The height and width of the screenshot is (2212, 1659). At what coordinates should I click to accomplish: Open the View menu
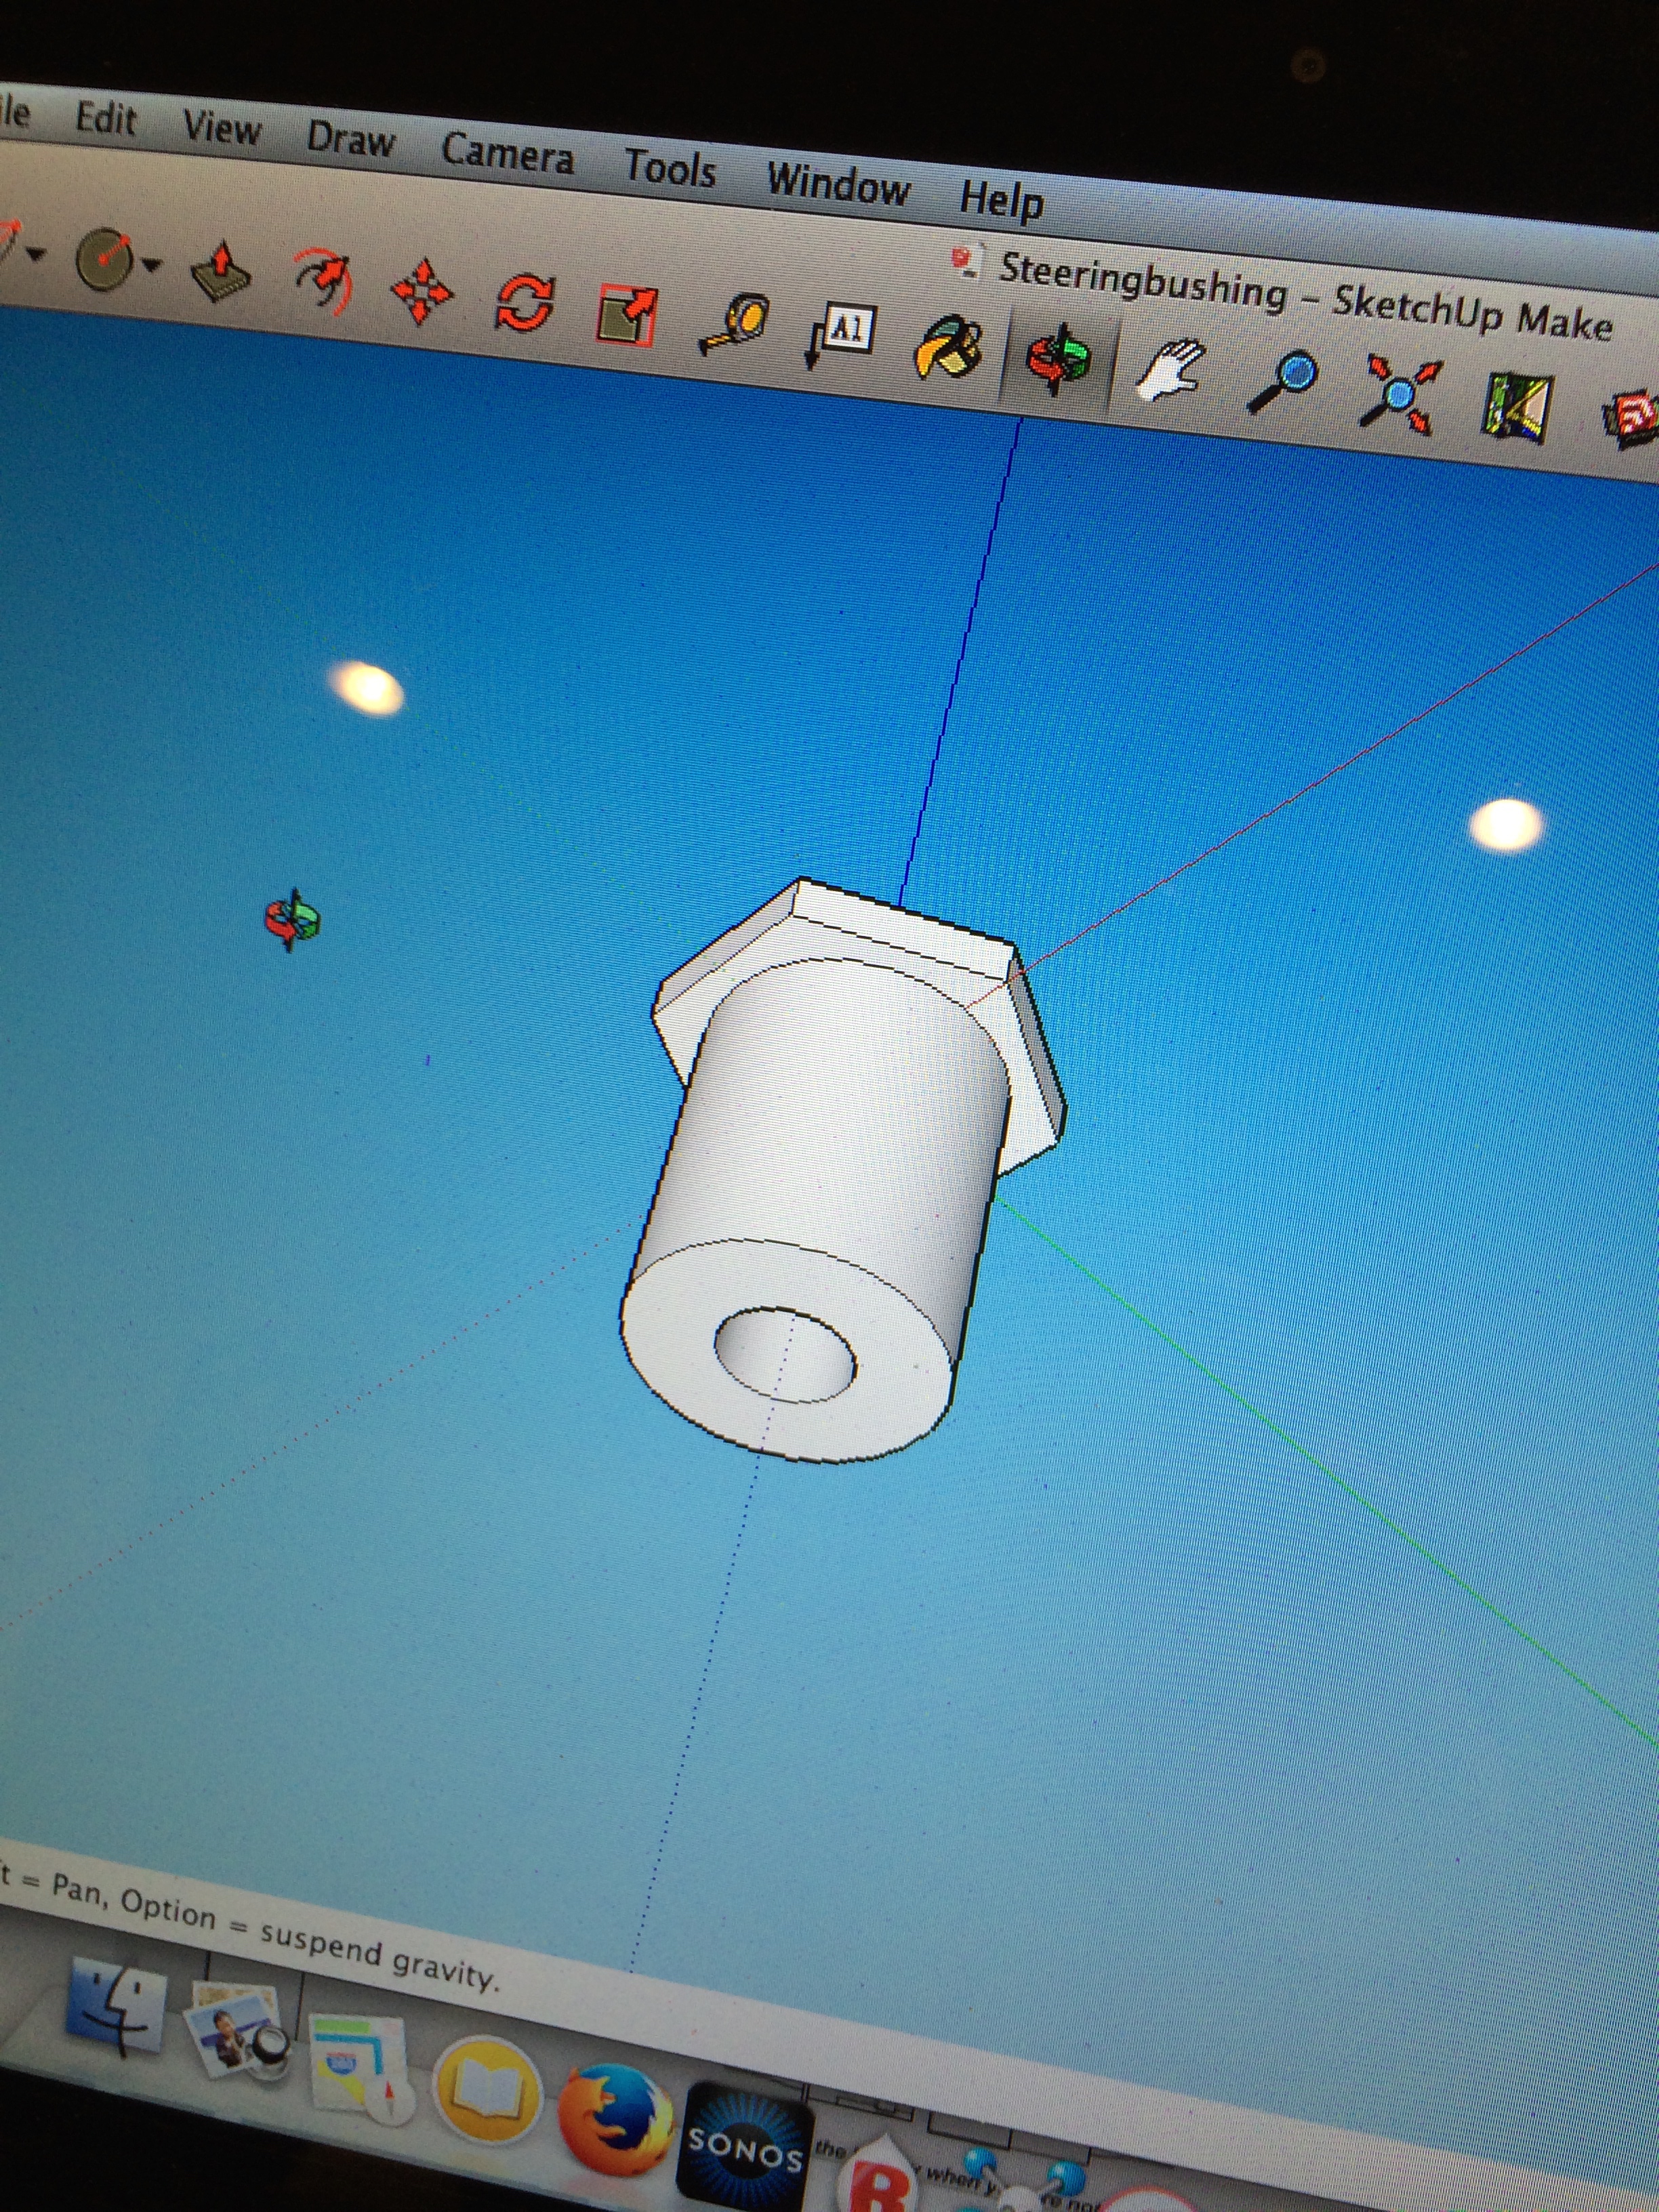[x=221, y=129]
